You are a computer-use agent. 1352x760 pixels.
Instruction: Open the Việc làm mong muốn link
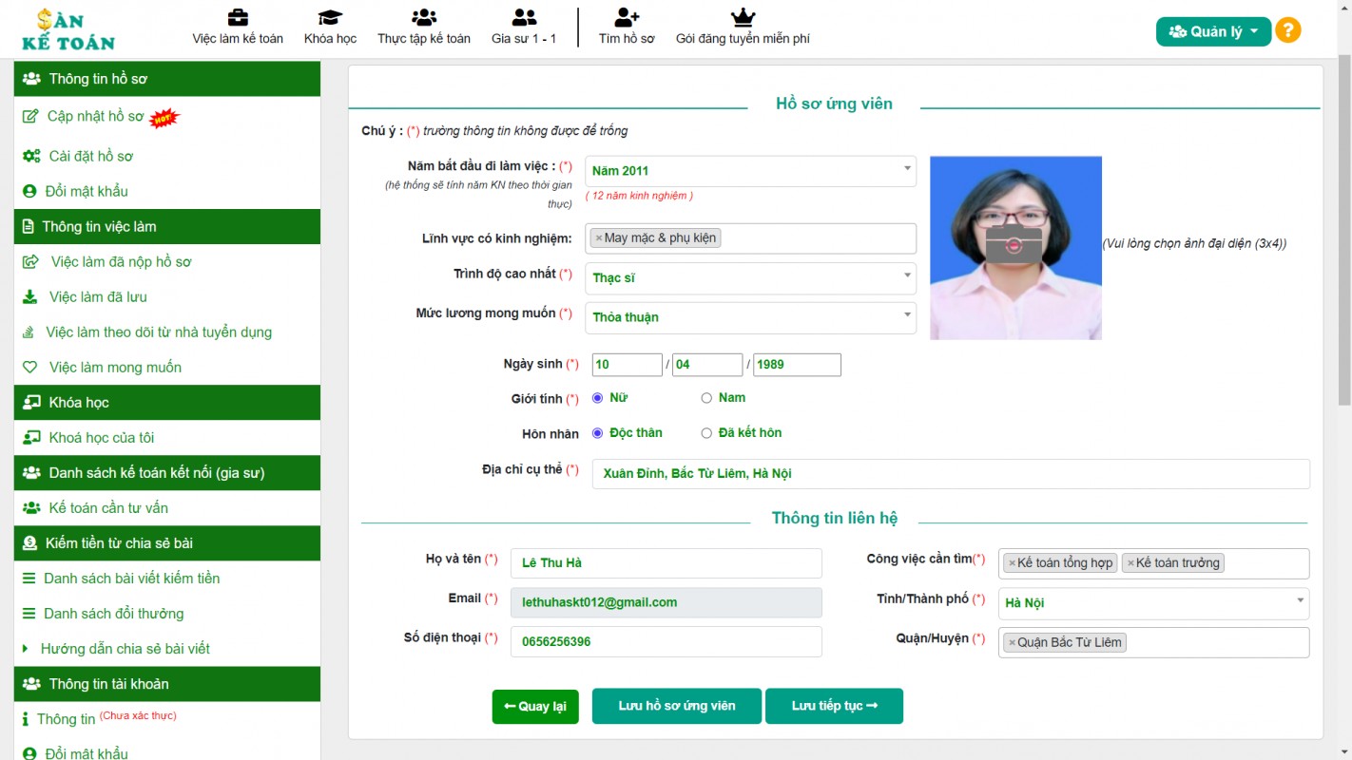coord(115,367)
